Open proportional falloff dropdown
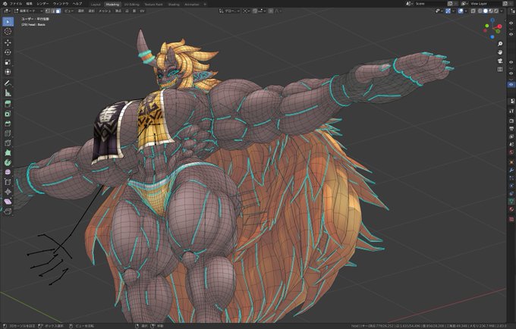Screen dimensions: 516x329 point(278,11)
